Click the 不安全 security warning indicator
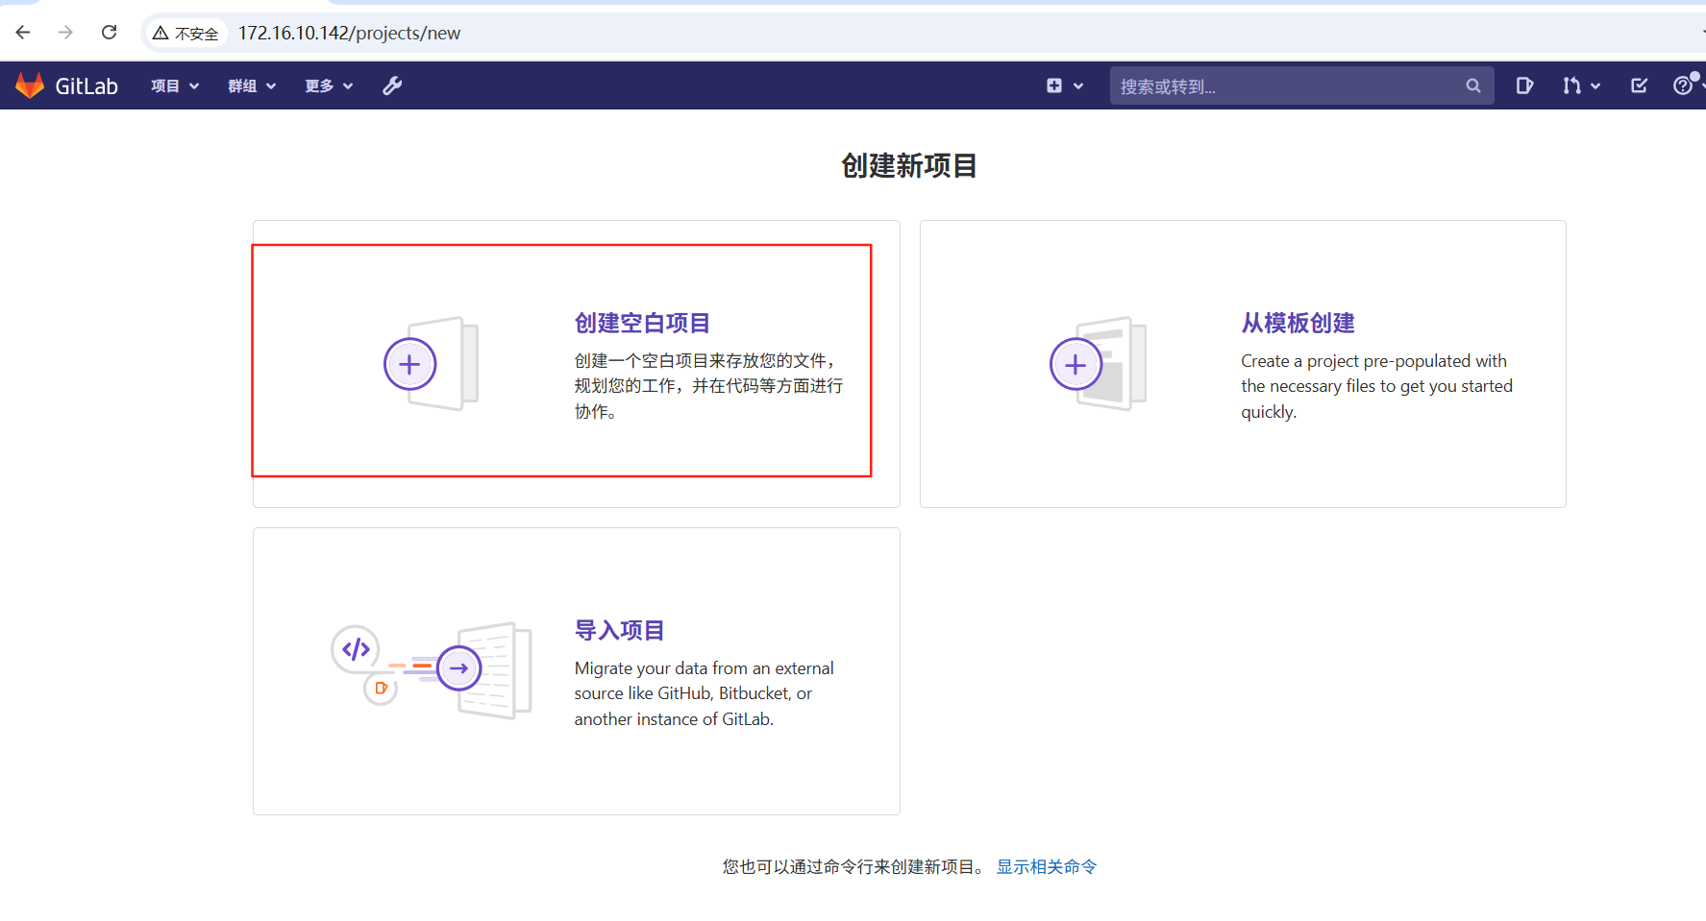This screenshot has height=921, width=1706. click(x=185, y=34)
